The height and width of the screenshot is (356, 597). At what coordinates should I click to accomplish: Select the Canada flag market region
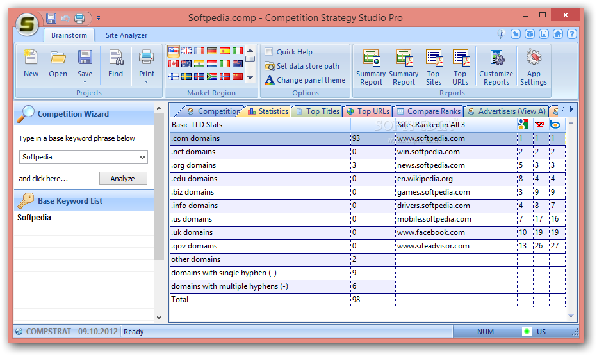[x=174, y=63]
